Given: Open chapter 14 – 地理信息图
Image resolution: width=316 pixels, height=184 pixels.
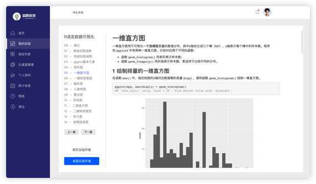Looking at the screenshot, I should point(76,122).
